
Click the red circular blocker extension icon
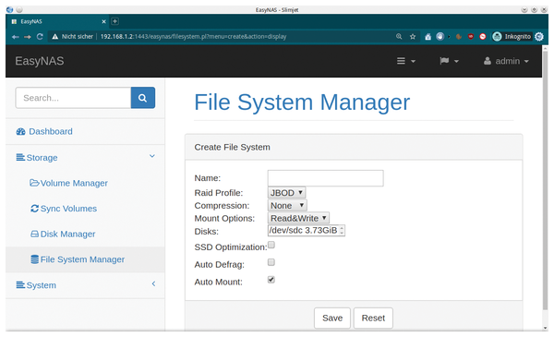[483, 36]
